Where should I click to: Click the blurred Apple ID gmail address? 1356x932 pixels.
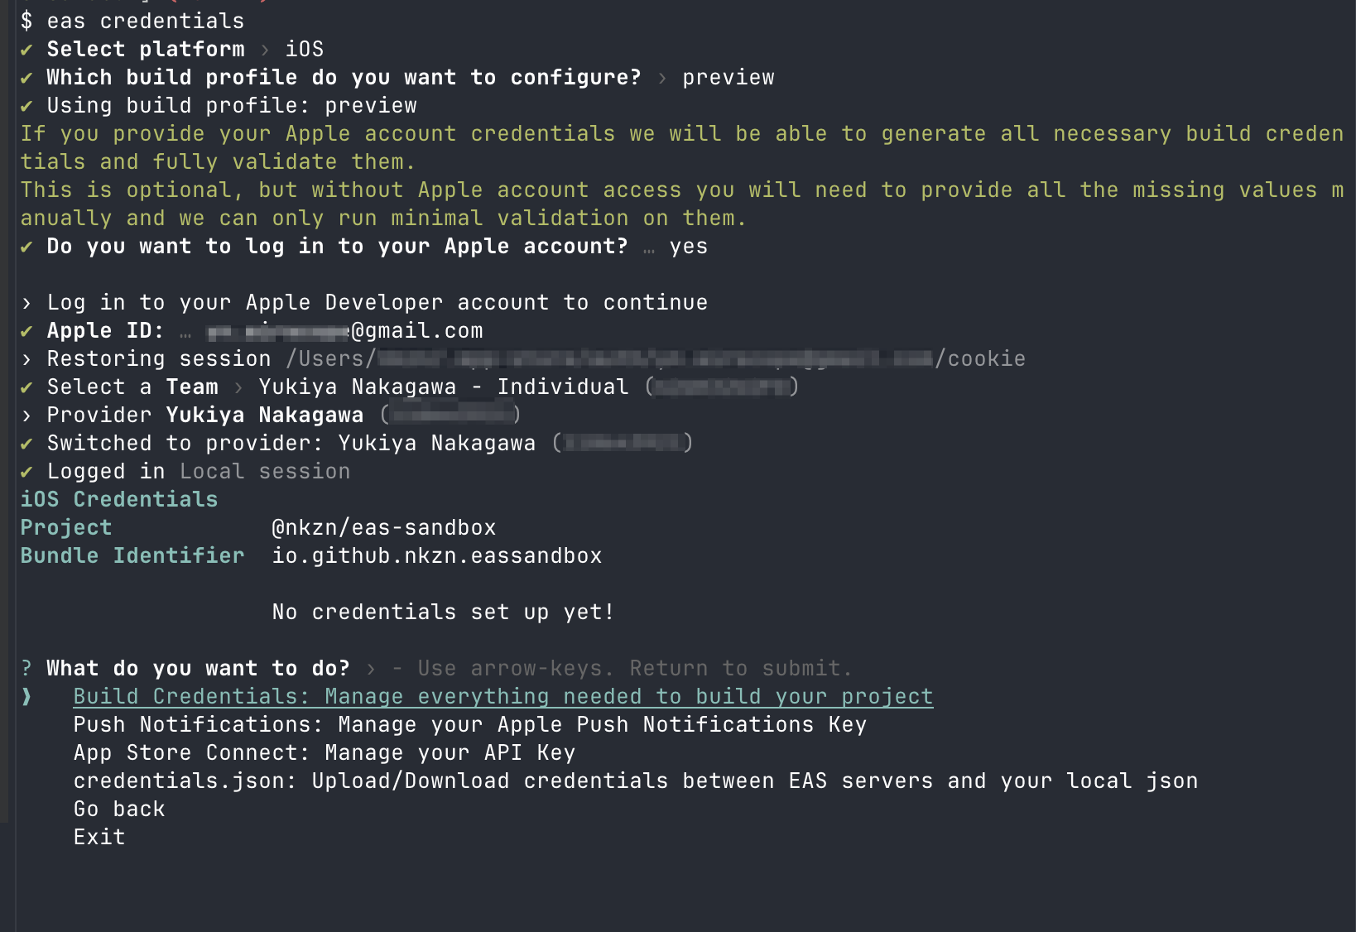click(x=344, y=331)
